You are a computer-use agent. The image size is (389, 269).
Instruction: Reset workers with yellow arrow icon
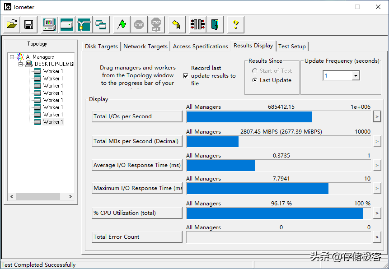(177, 24)
